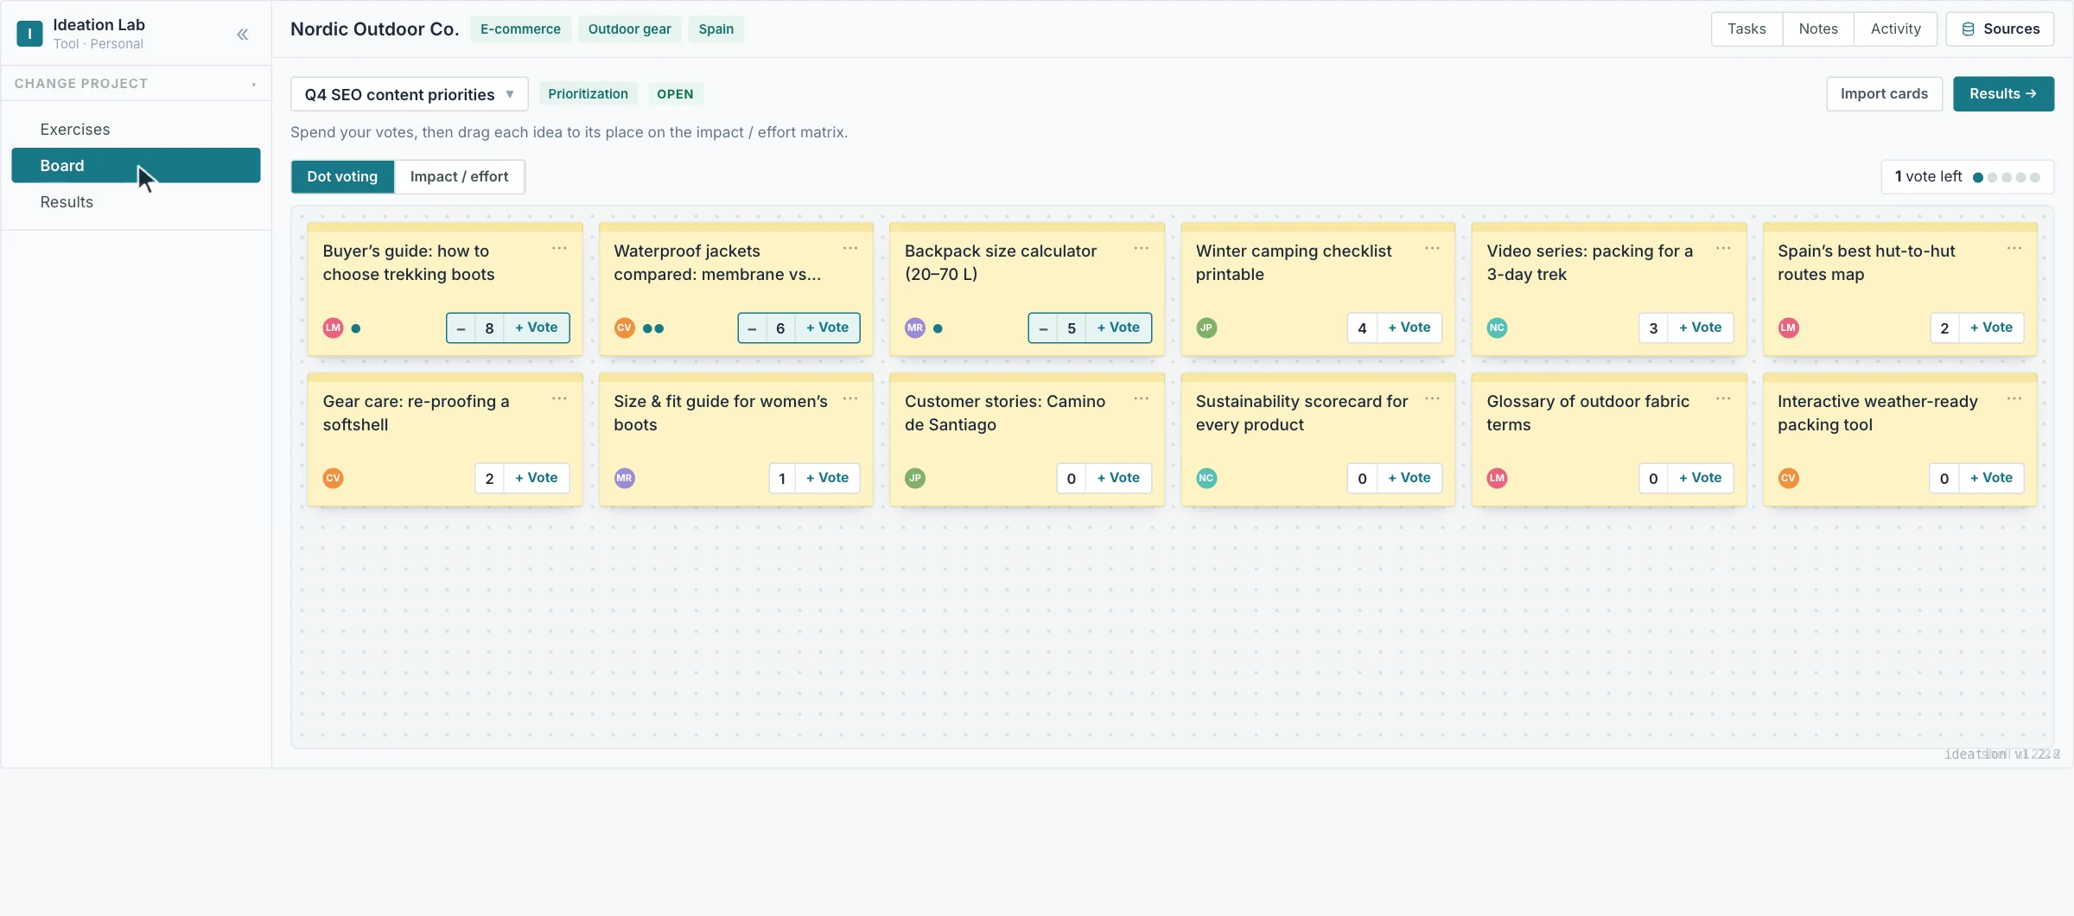The image size is (2074, 916).
Task: Click the E-commerce tag
Action: [x=520, y=29]
